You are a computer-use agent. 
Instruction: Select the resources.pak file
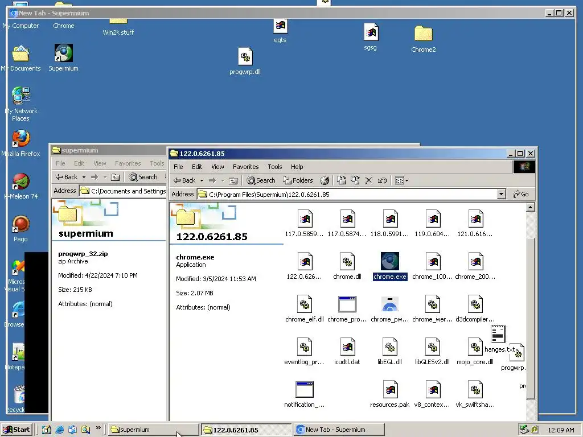[389, 394]
